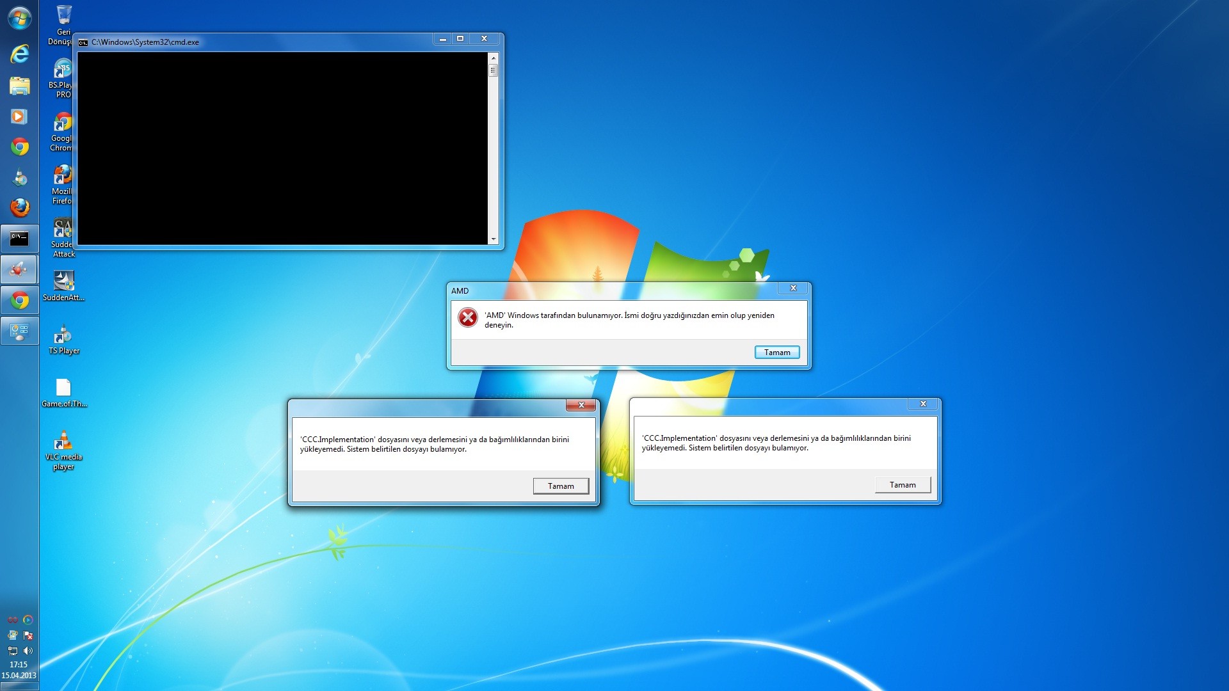The width and height of the screenshot is (1229, 691).
Task: Launch Internet Explorer from the taskbar
Action: [x=19, y=54]
